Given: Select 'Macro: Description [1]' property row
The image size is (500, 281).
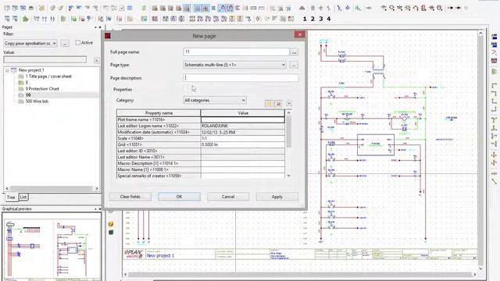Looking at the screenshot, I should [200, 163].
